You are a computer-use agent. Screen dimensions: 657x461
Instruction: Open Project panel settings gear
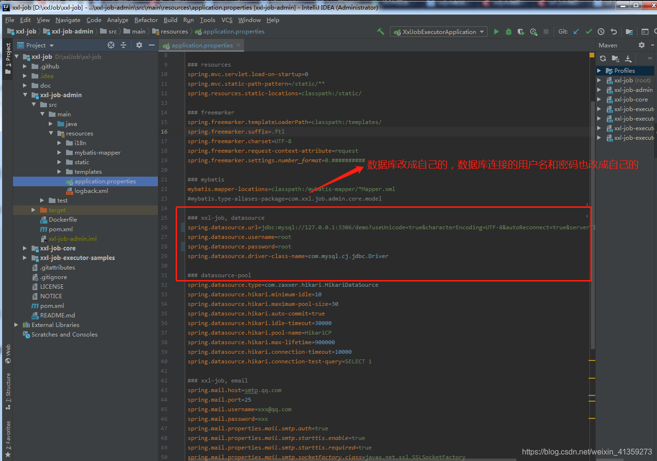click(x=139, y=45)
